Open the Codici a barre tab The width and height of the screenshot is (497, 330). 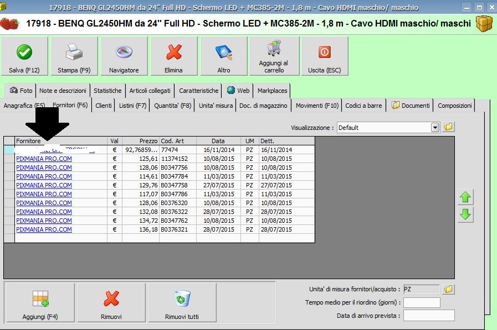pyautogui.click(x=363, y=106)
